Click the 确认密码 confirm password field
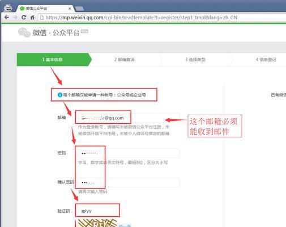Viewport: 286px width, 227px height. [x=129, y=182]
